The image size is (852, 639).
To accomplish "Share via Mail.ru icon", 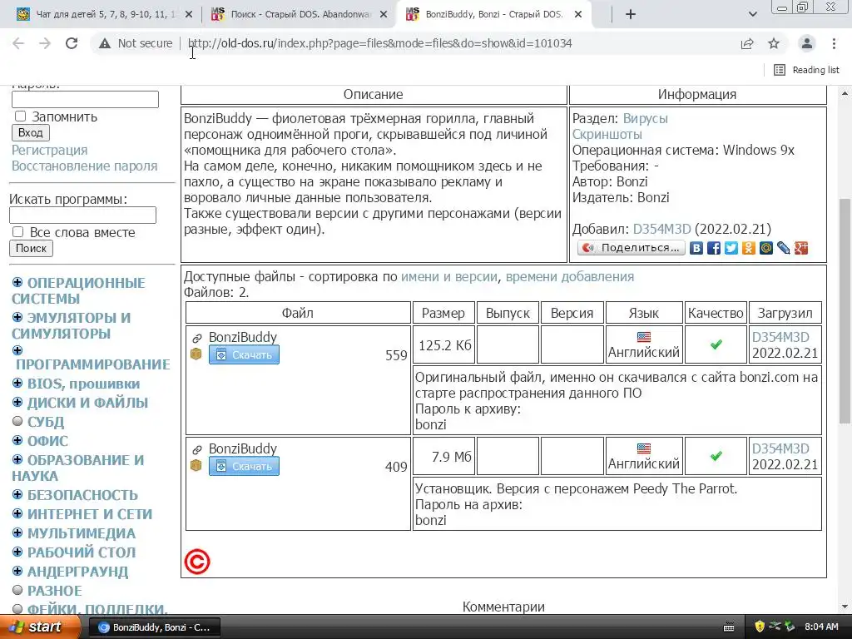I will 765,248.
